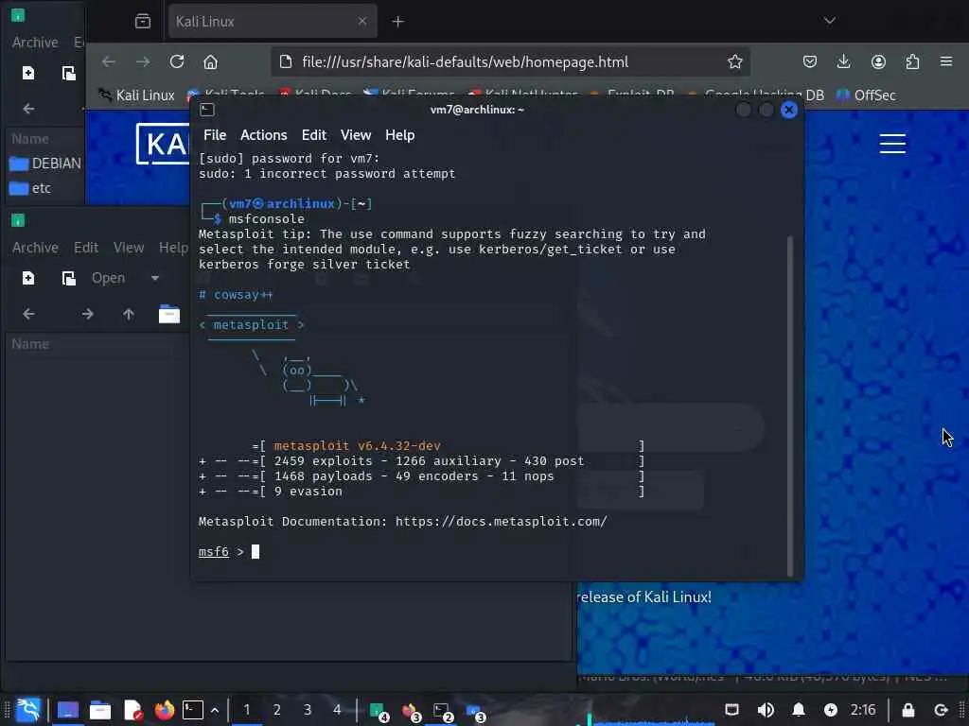Open the Edit menu in the lower archive window

(86, 248)
